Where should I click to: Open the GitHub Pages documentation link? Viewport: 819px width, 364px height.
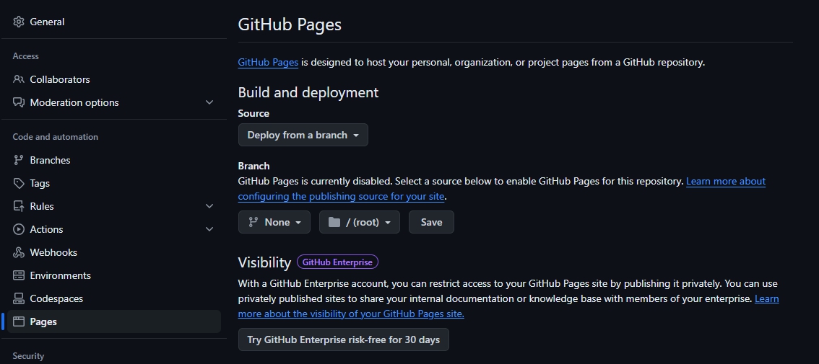[268, 62]
